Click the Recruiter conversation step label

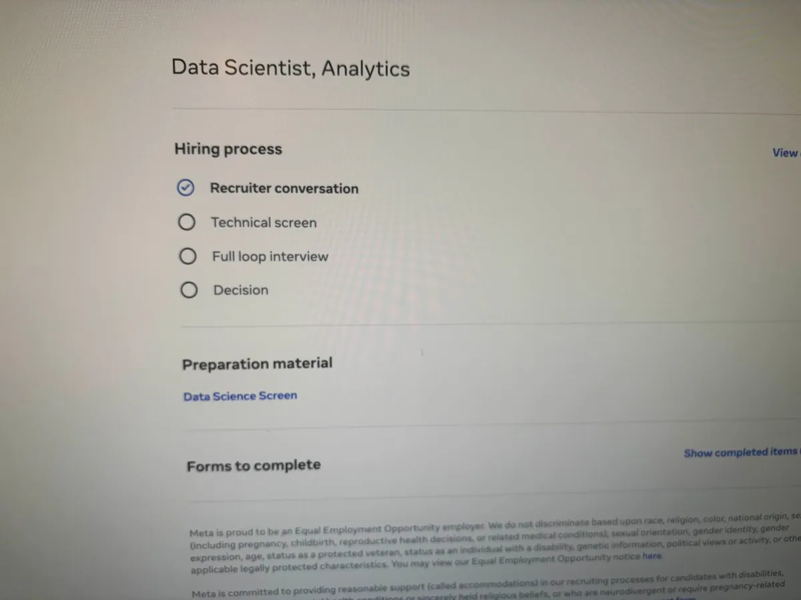(x=284, y=189)
